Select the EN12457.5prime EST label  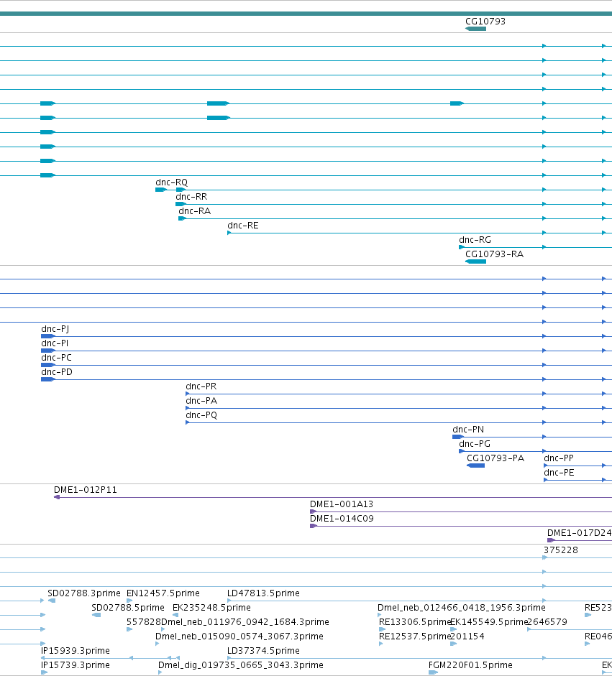163,593
